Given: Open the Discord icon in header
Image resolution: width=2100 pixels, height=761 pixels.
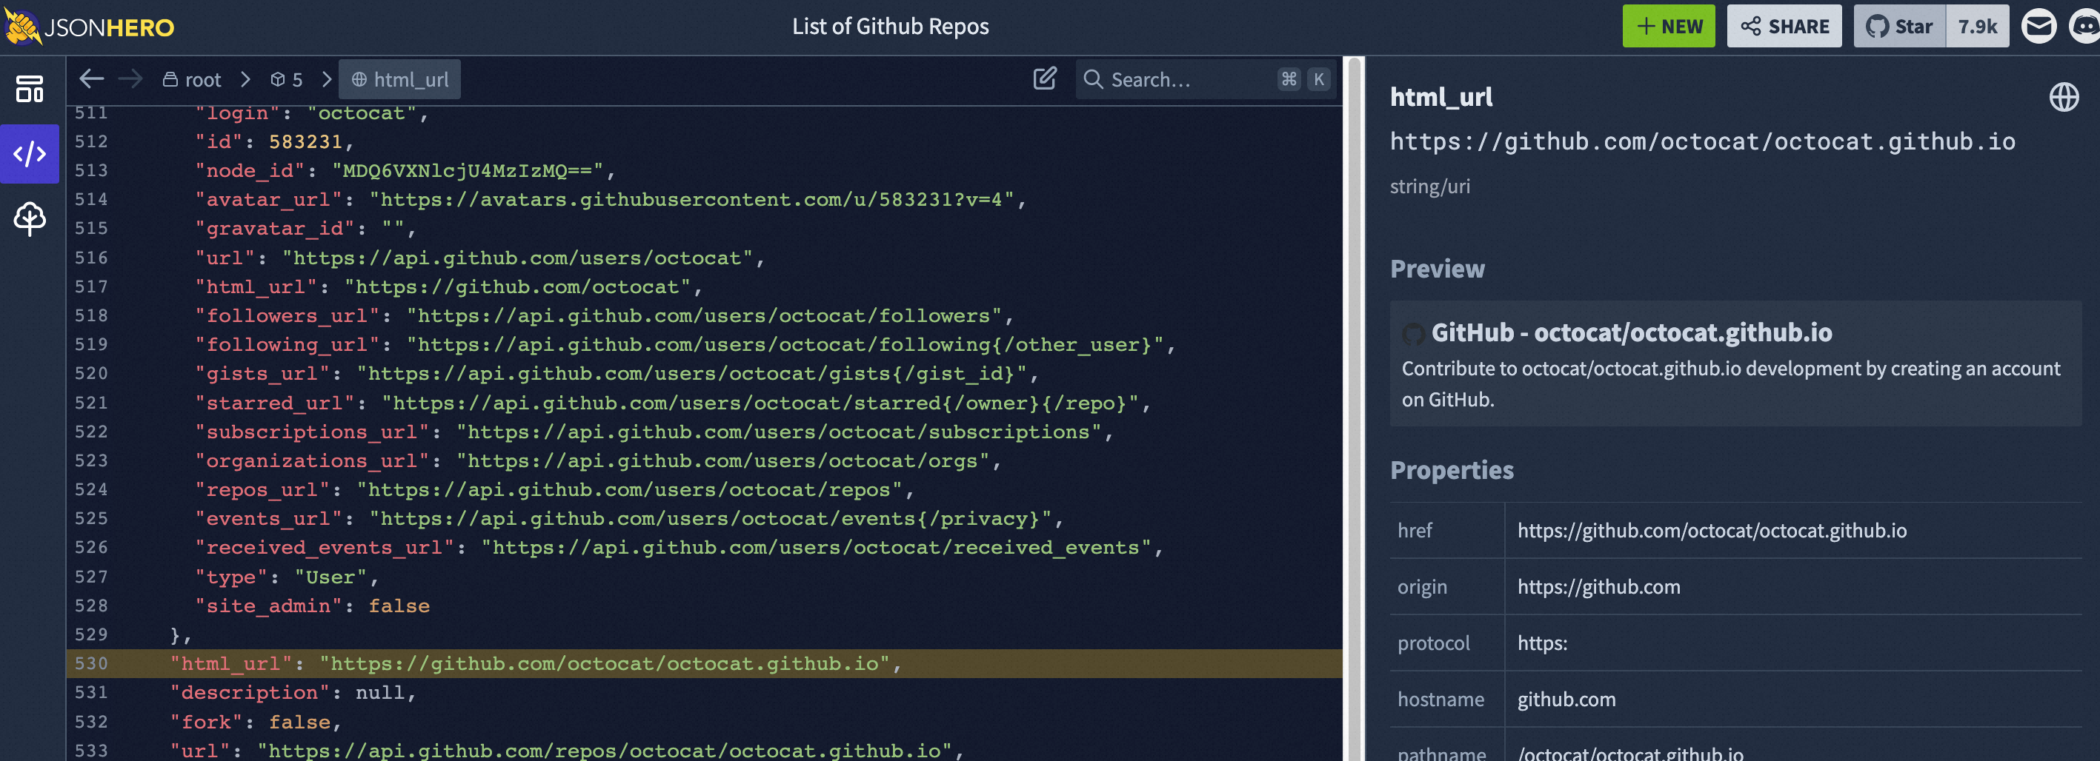Looking at the screenshot, I should click(x=2084, y=27).
